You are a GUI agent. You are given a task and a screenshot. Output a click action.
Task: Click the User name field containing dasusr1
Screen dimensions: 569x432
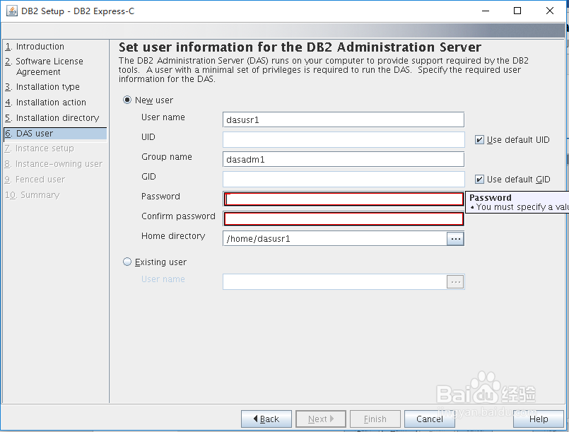tap(344, 119)
